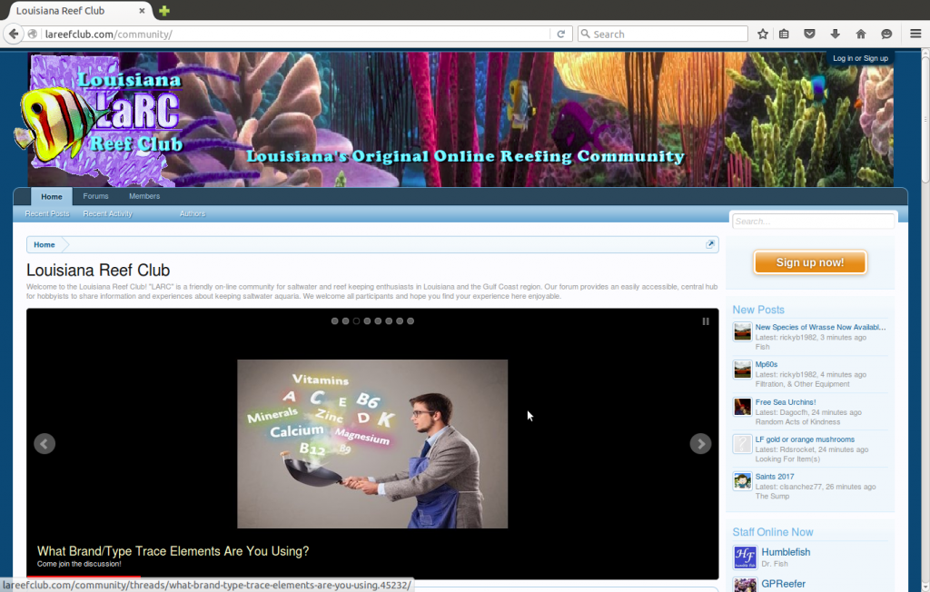Reload the page with refresh icon
The height and width of the screenshot is (592, 930).
561,34
